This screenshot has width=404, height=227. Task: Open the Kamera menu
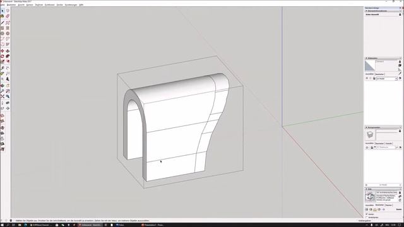30,5
